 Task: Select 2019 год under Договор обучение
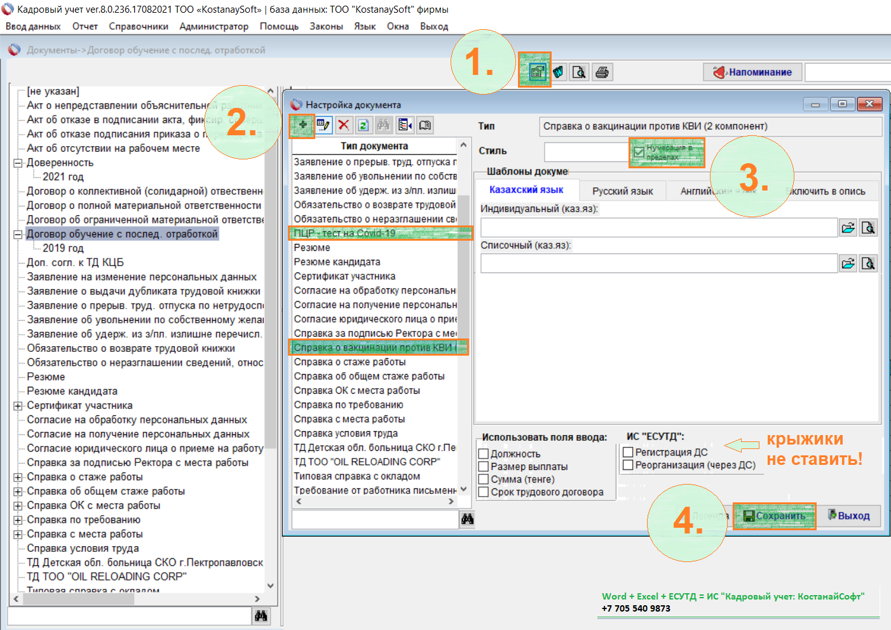click(63, 248)
